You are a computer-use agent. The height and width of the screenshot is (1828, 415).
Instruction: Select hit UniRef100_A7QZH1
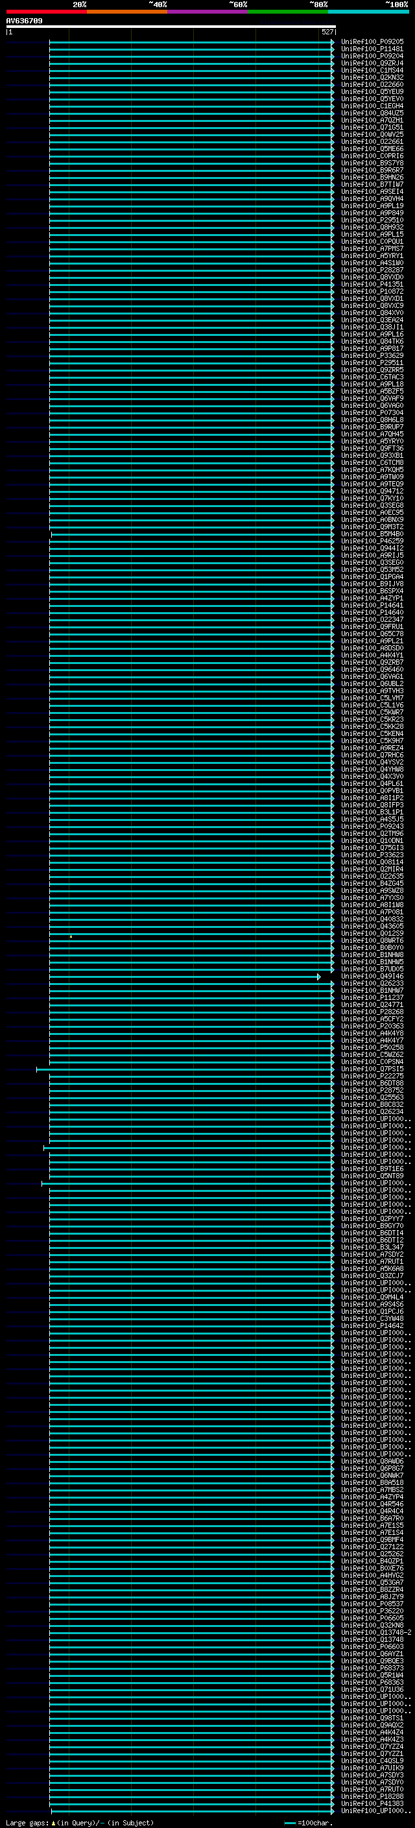click(372, 121)
